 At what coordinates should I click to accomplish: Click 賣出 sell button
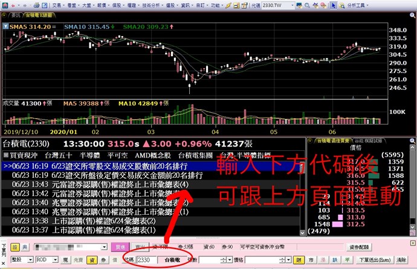click(140, 247)
